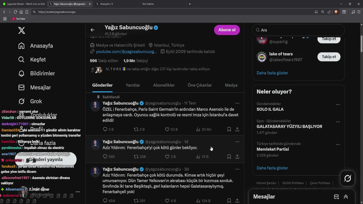This screenshot has width=363, height=204.
Task: Open Anasayfa in the sidebar
Action: [35, 46]
